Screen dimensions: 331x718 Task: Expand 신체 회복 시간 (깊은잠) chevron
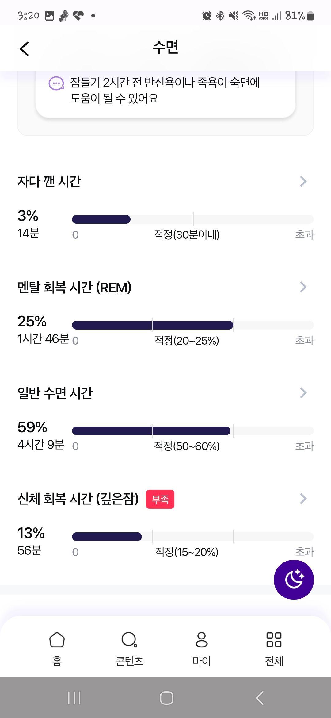tap(303, 499)
